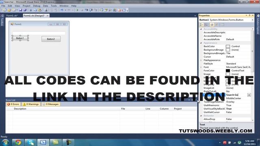Screen dimensions: 260x146
Task: Click the BackgroundImage preview swatch
Action: (228, 50)
